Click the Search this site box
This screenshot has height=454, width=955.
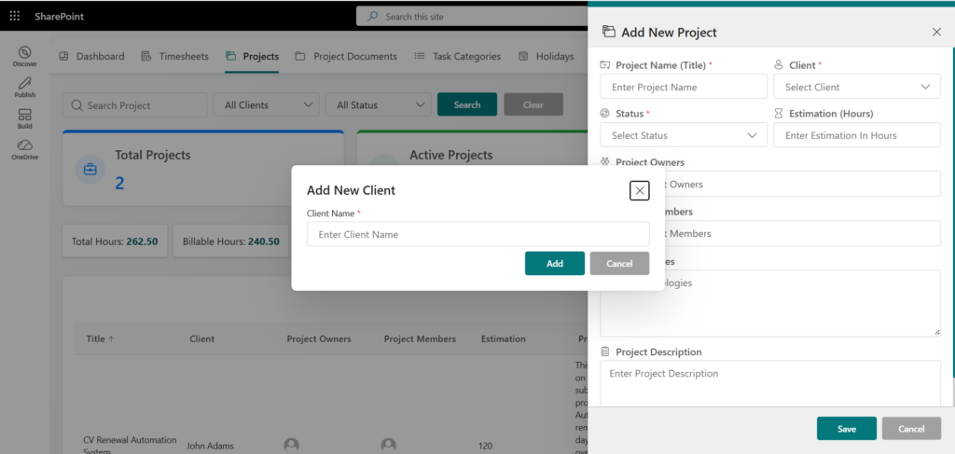(x=472, y=17)
